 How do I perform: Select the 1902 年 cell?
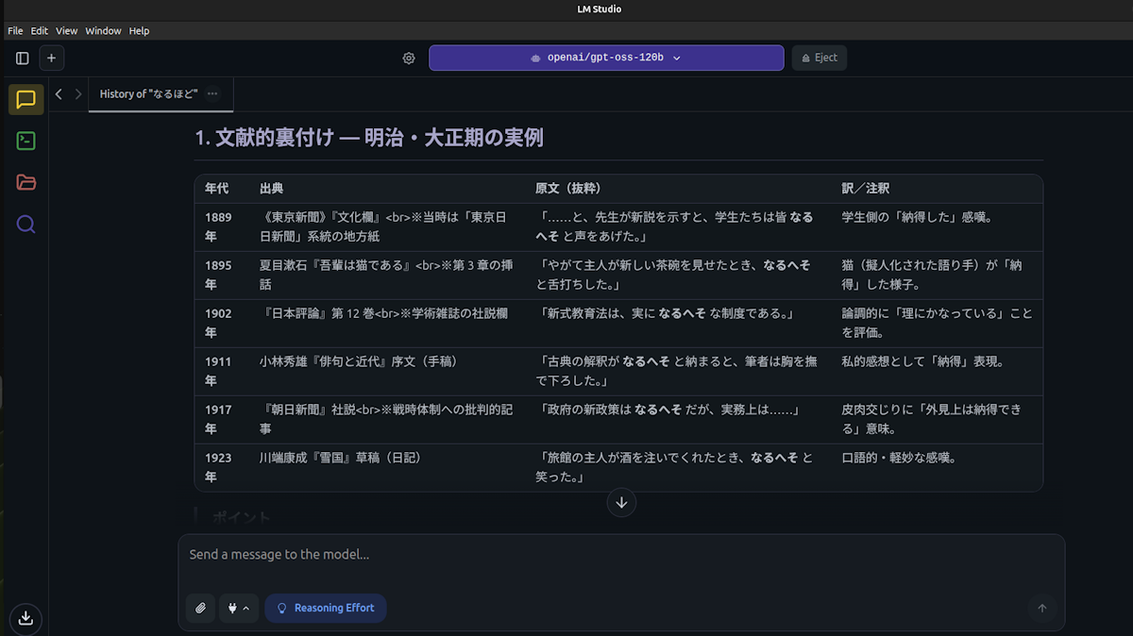222,324
